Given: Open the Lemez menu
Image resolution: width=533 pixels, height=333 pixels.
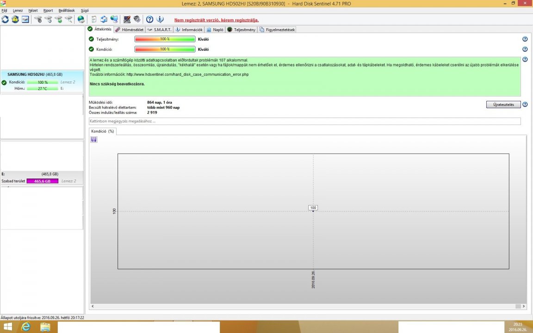Looking at the screenshot, I should 18,11.
